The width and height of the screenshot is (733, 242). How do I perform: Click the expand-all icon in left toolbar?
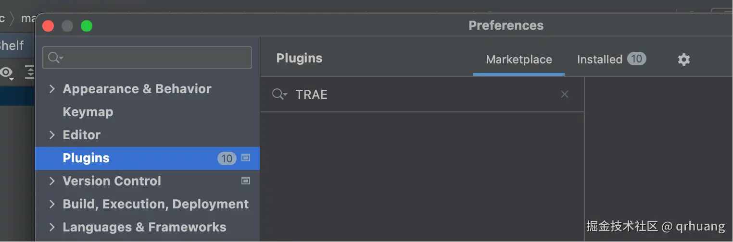click(30, 72)
